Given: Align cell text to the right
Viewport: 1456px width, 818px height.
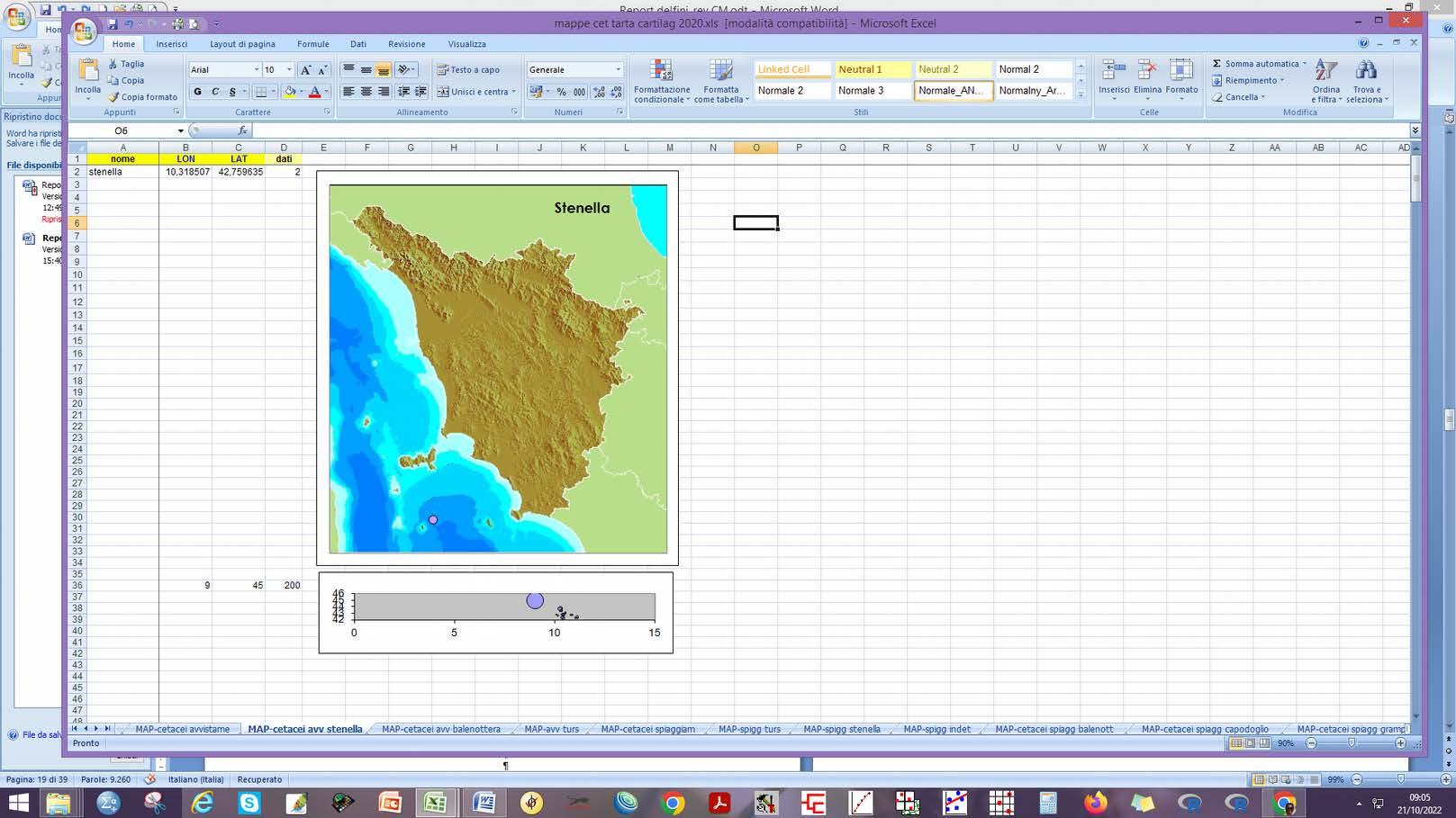Looking at the screenshot, I should [x=384, y=92].
